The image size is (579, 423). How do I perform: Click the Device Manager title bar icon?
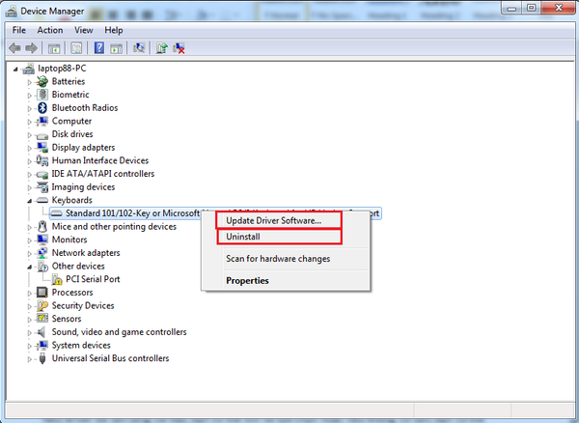[11, 11]
